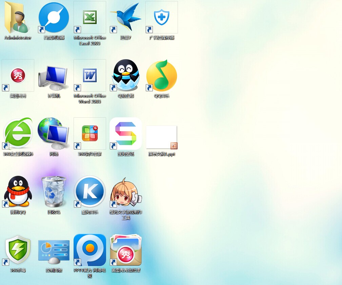The height and width of the screenshot is (285, 342).
Task: Click the "演示文稿1.ppt" file name
Action: tap(162, 154)
